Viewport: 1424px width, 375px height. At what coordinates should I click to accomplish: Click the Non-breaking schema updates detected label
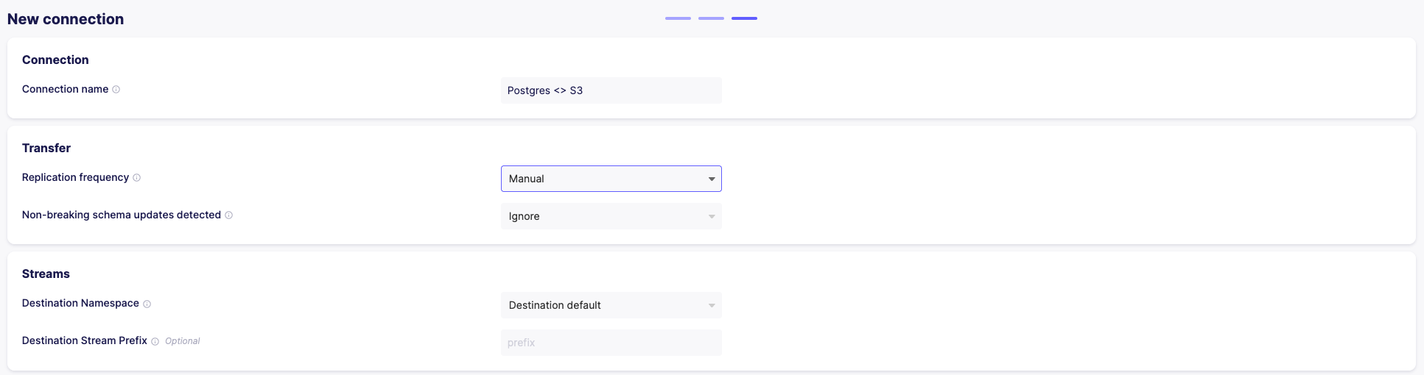click(x=122, y=215)
